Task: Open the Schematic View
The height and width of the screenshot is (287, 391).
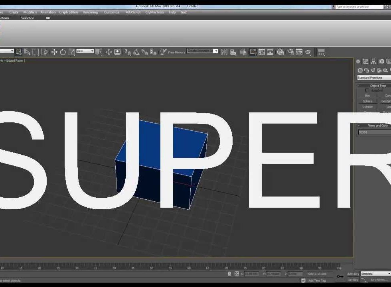Action: tap(270, 52)
